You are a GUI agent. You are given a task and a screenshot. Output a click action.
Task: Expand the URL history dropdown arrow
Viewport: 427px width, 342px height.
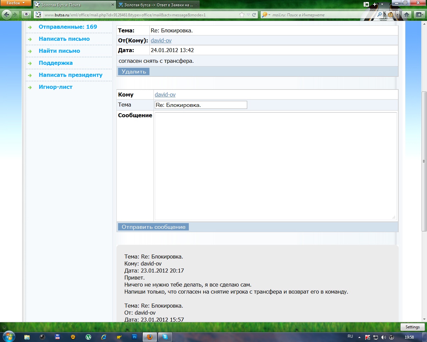[248, 15]
